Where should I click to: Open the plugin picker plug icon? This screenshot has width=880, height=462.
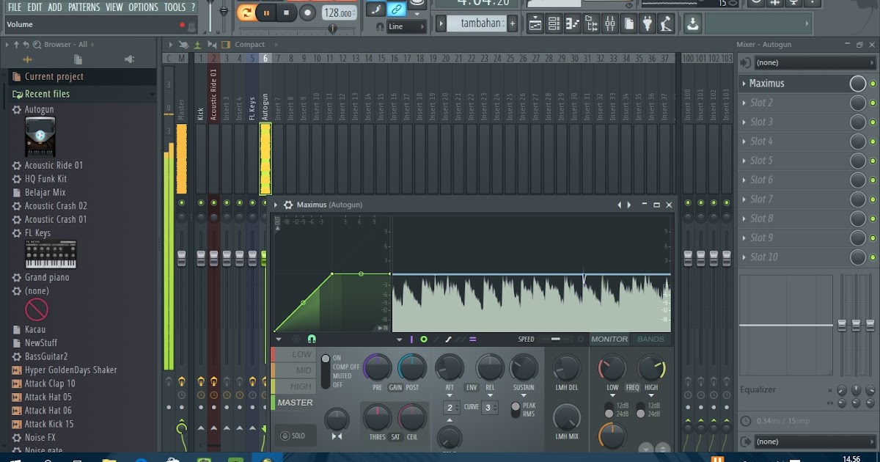pyautogui.click(x=647, y=23)
